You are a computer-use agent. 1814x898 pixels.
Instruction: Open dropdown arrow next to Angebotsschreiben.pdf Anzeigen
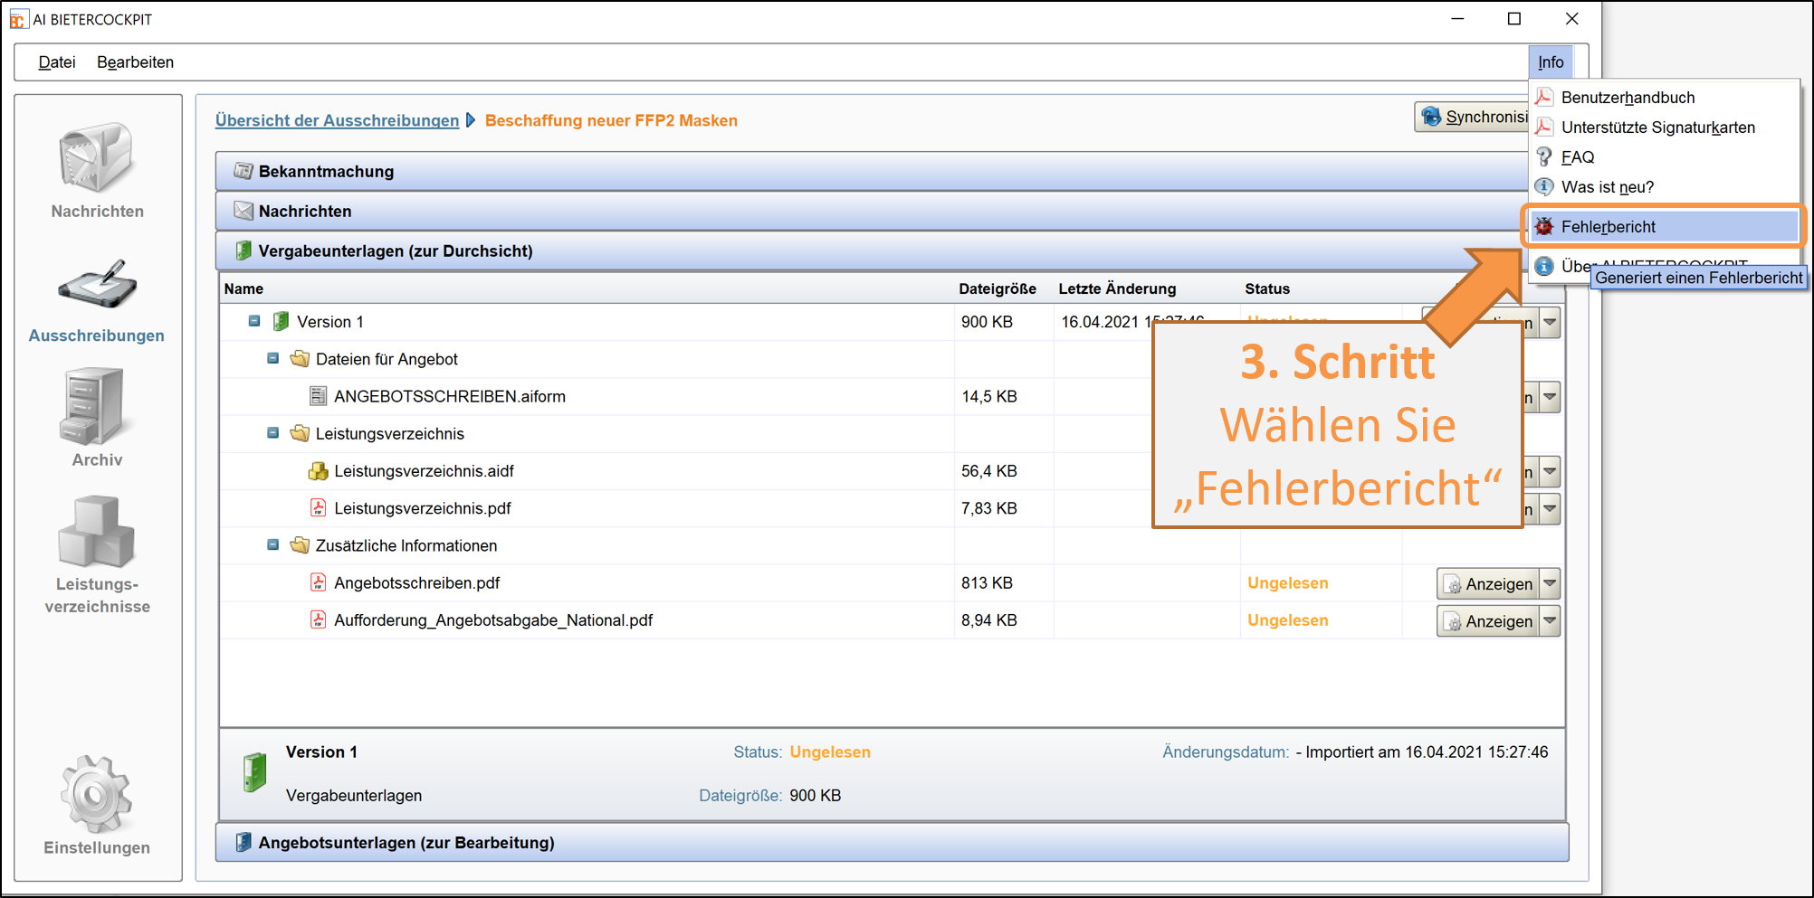click(x=1550, y=584)
